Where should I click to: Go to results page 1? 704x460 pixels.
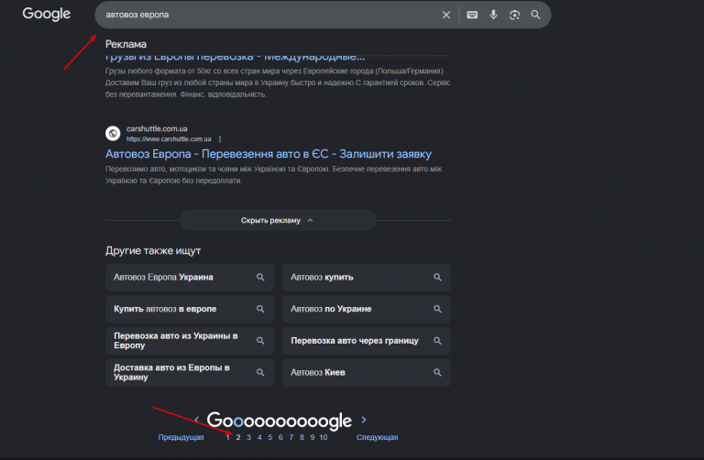(227, 437)
